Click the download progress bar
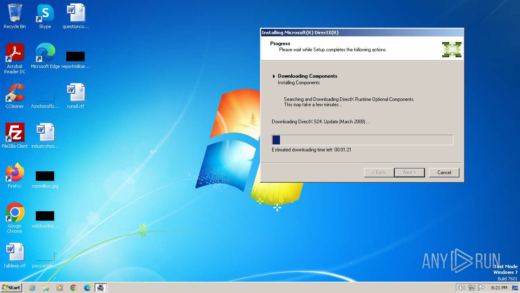 (362, 140)
